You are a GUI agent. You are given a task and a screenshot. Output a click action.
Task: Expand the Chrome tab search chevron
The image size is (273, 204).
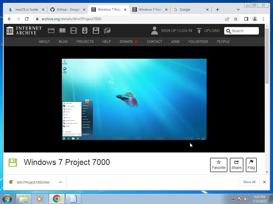pyautogui.click(x=238, y=10)
